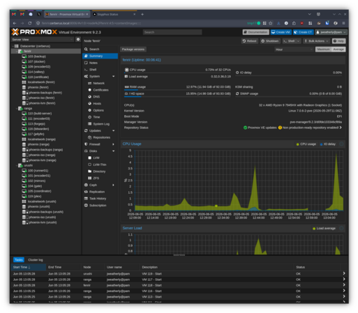Click the Hosts globe icon
Screen dimensions: 358x313
point(89,103)
